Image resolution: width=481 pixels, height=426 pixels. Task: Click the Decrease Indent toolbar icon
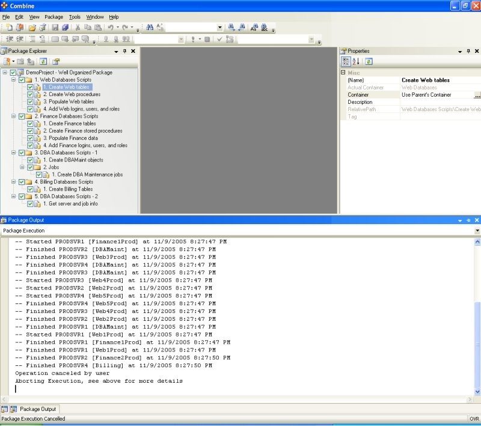click(x=10, y=39)
